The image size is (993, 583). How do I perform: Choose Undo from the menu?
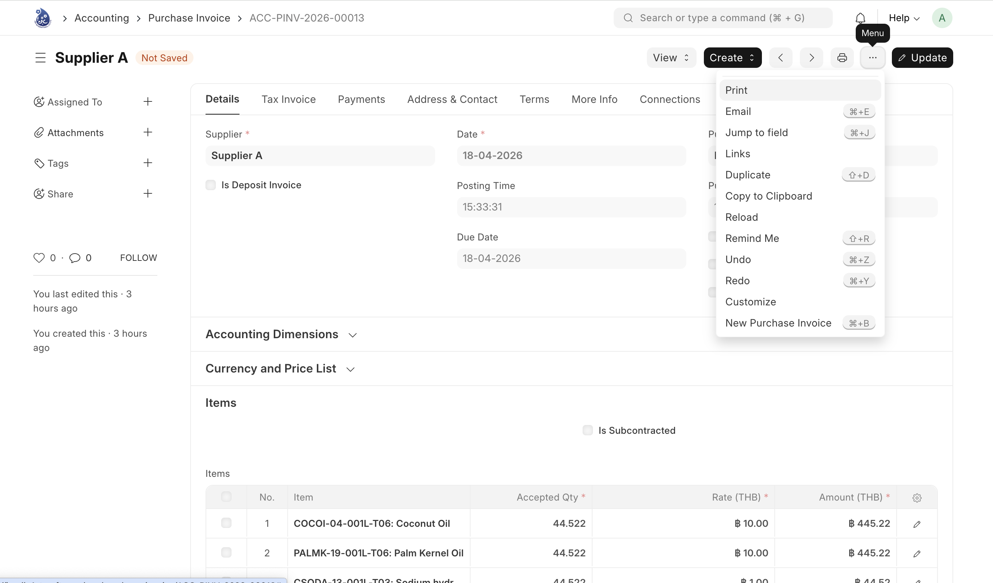pyautogui.click(x=800, y=260)
